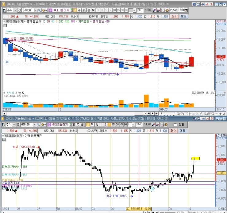Click speaker icon in lower chart toolbar
227x213 pixels.
pos(43,124)
